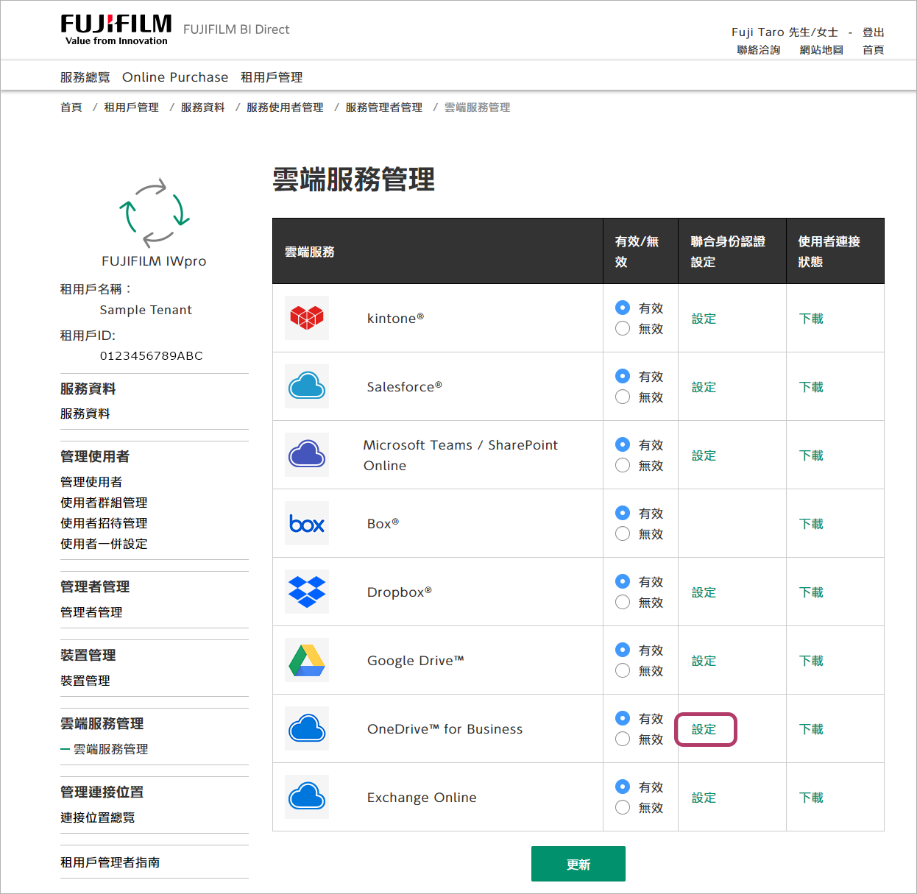The height and width of the screenshot is (894, 917).
Task: Click the Box logo icon
Action: 307,524
